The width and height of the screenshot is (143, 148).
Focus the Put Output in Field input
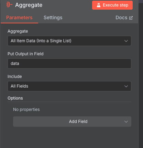[69, 64]
